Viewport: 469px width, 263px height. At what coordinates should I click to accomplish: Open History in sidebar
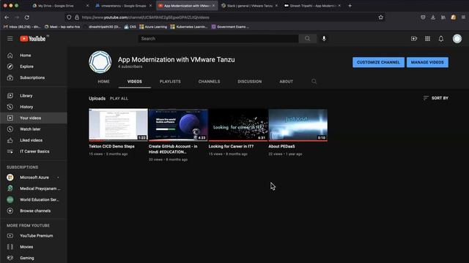tap(34, 107)
